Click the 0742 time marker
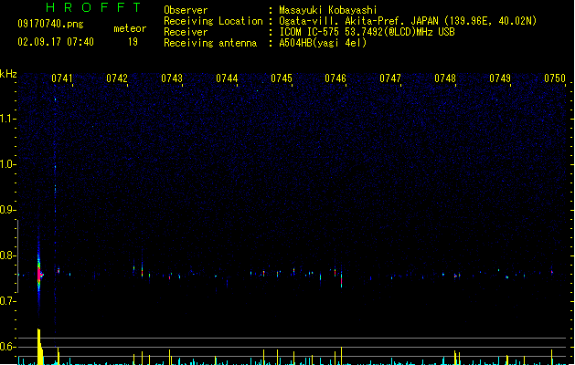 pos(117,78)
